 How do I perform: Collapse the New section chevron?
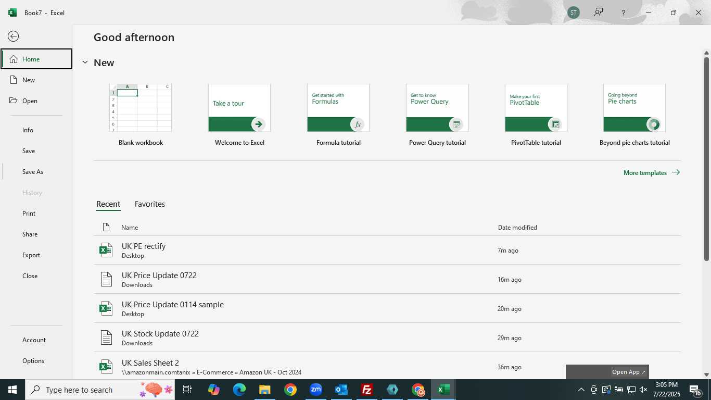[85, 63]
